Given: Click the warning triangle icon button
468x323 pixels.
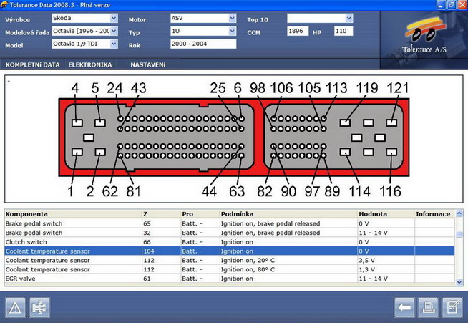Looking at the screenshot, I should coord(16,307).
